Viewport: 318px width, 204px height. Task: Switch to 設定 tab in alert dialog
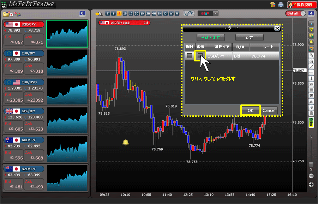coord(249,37)
